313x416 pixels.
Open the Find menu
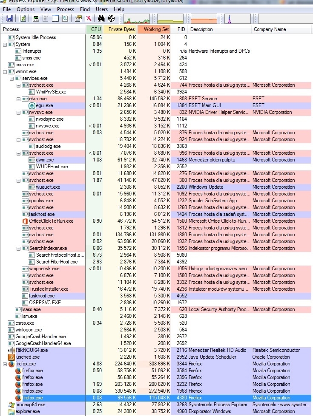(85, 9)
